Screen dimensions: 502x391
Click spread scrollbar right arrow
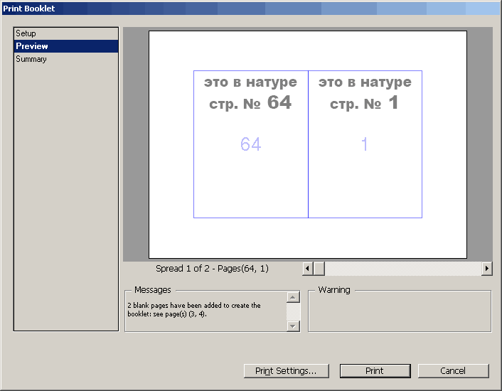[486, 269]
